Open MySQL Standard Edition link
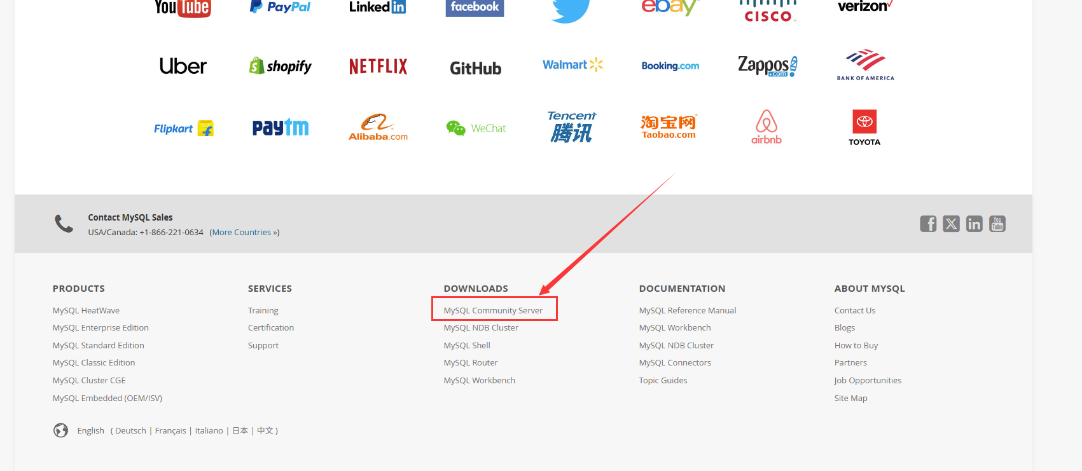 [98, 346]
